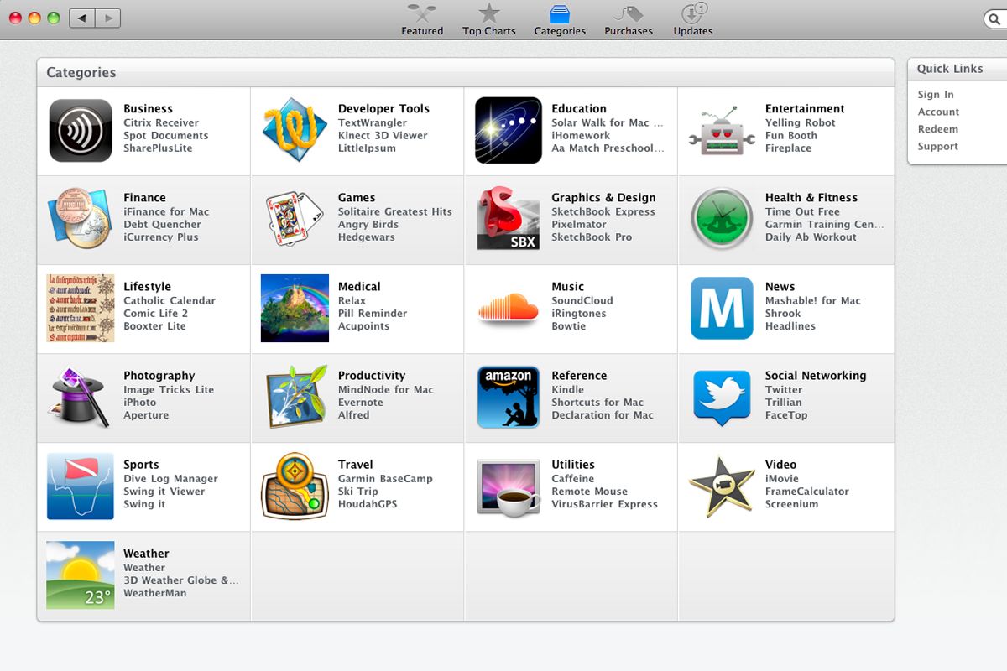Open the Purchases tab
Viewport: 1007px width, 671px height.
[x=629, y=20]
